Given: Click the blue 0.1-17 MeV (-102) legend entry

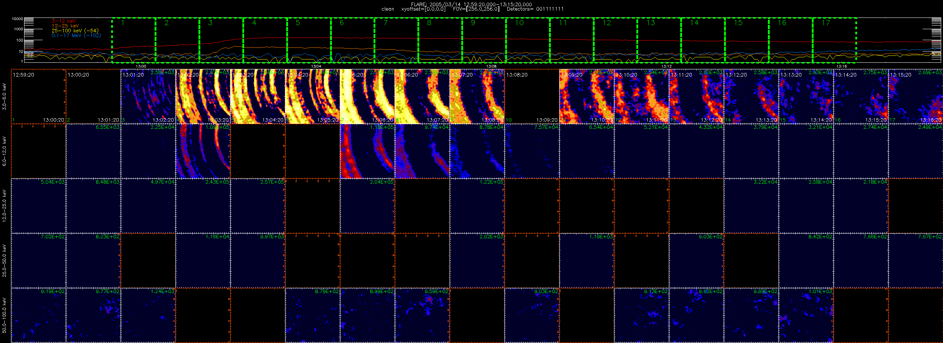Looking at the screenshot, I should (76, 35).
